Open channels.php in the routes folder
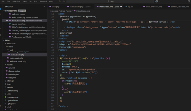Screen dimensions: 191x111 pos(14,71)
